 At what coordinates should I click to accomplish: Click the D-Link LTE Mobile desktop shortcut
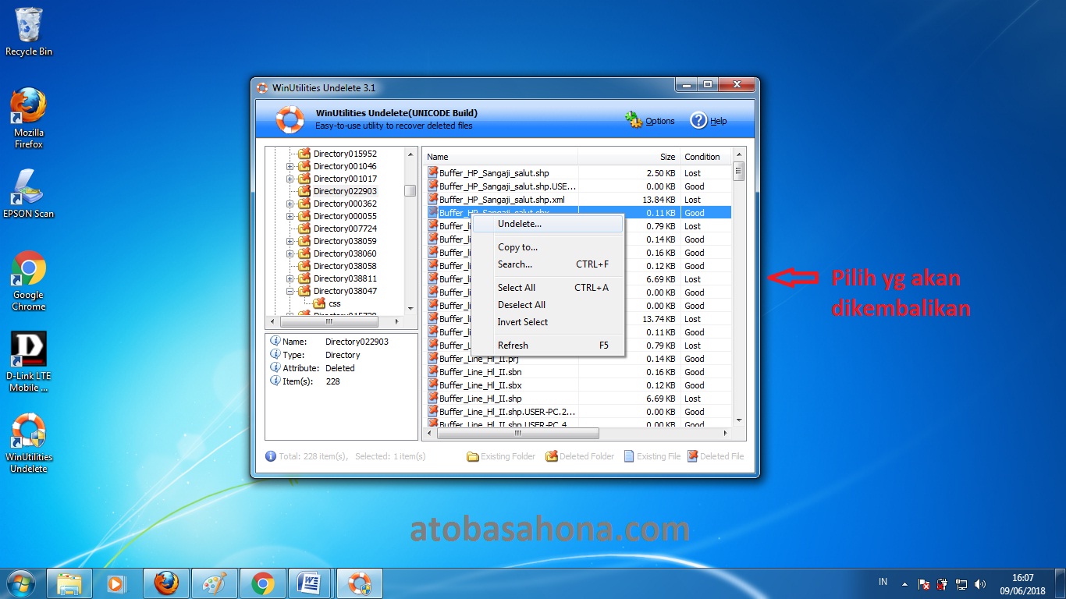(29, 362)
